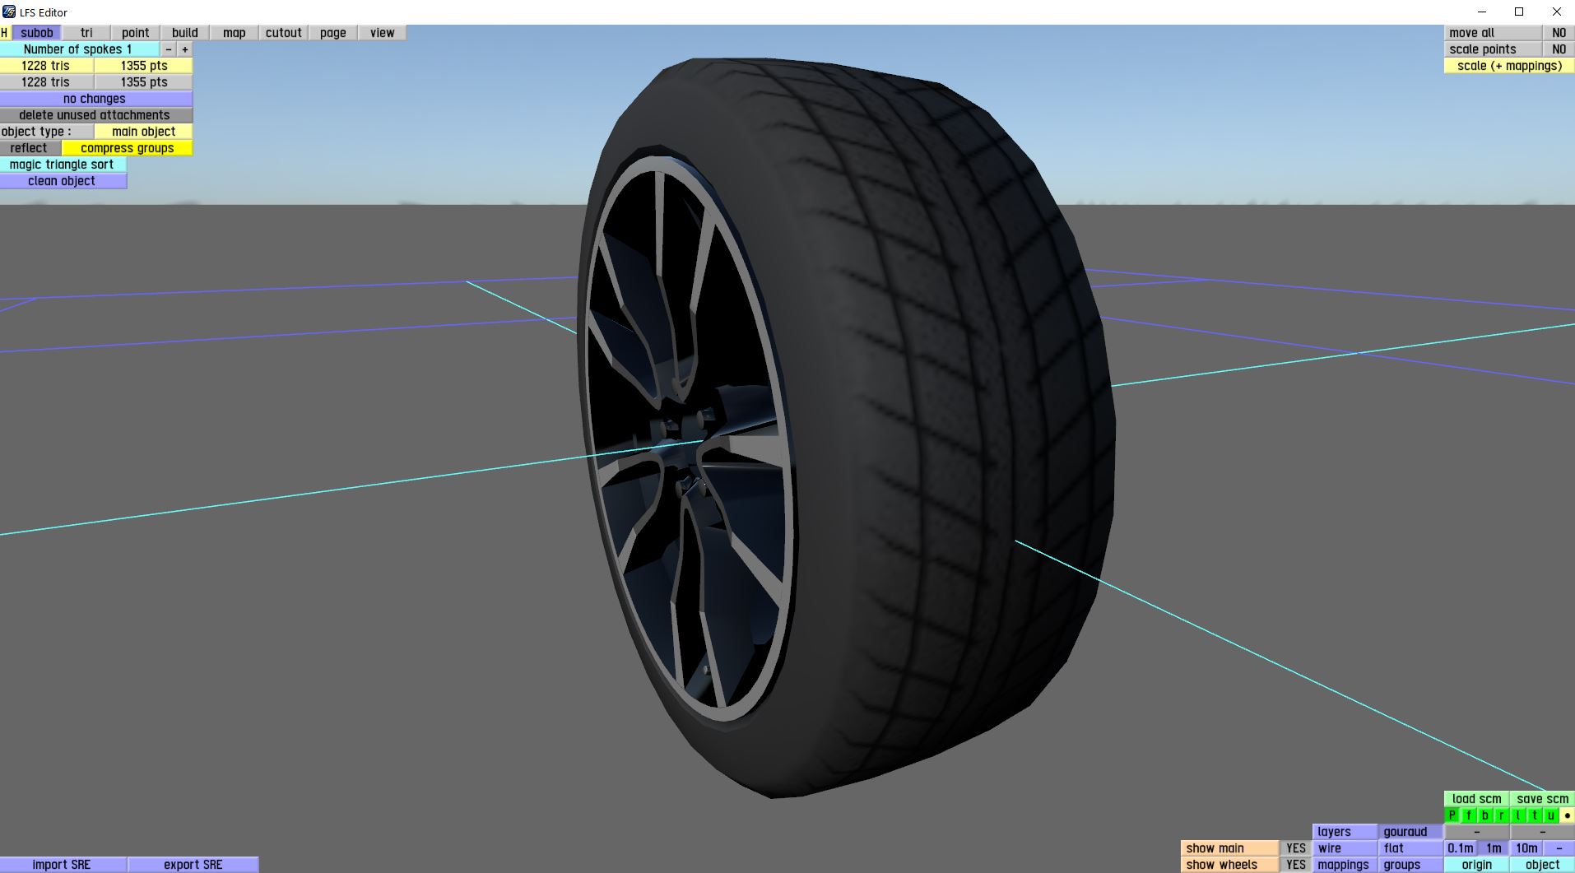Toggle the YES value for show main

(x=1296, y=848)
